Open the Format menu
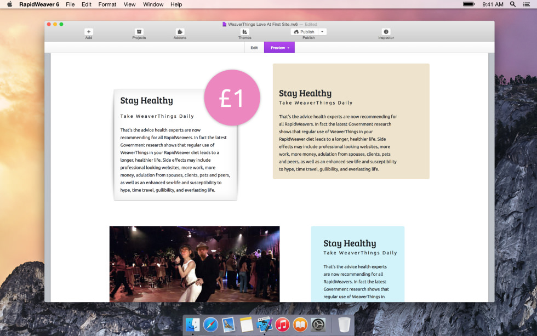The width and height of the screenshot is (537, 336). point(107,4)
